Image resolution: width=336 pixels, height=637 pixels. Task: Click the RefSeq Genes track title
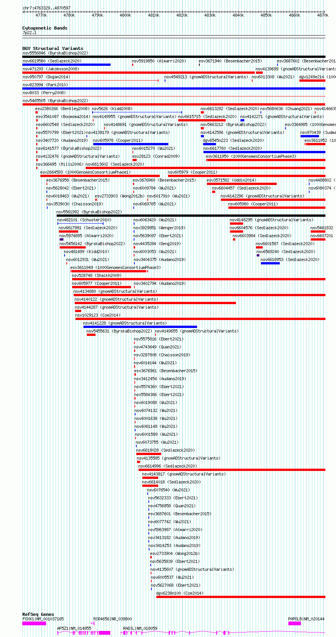coord(38,614)
